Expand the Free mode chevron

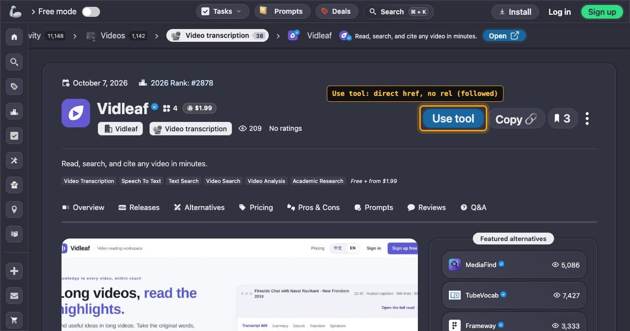click(x=33, y=12)
